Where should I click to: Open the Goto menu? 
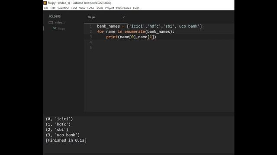pyautogui.click(x=90, y=8)
